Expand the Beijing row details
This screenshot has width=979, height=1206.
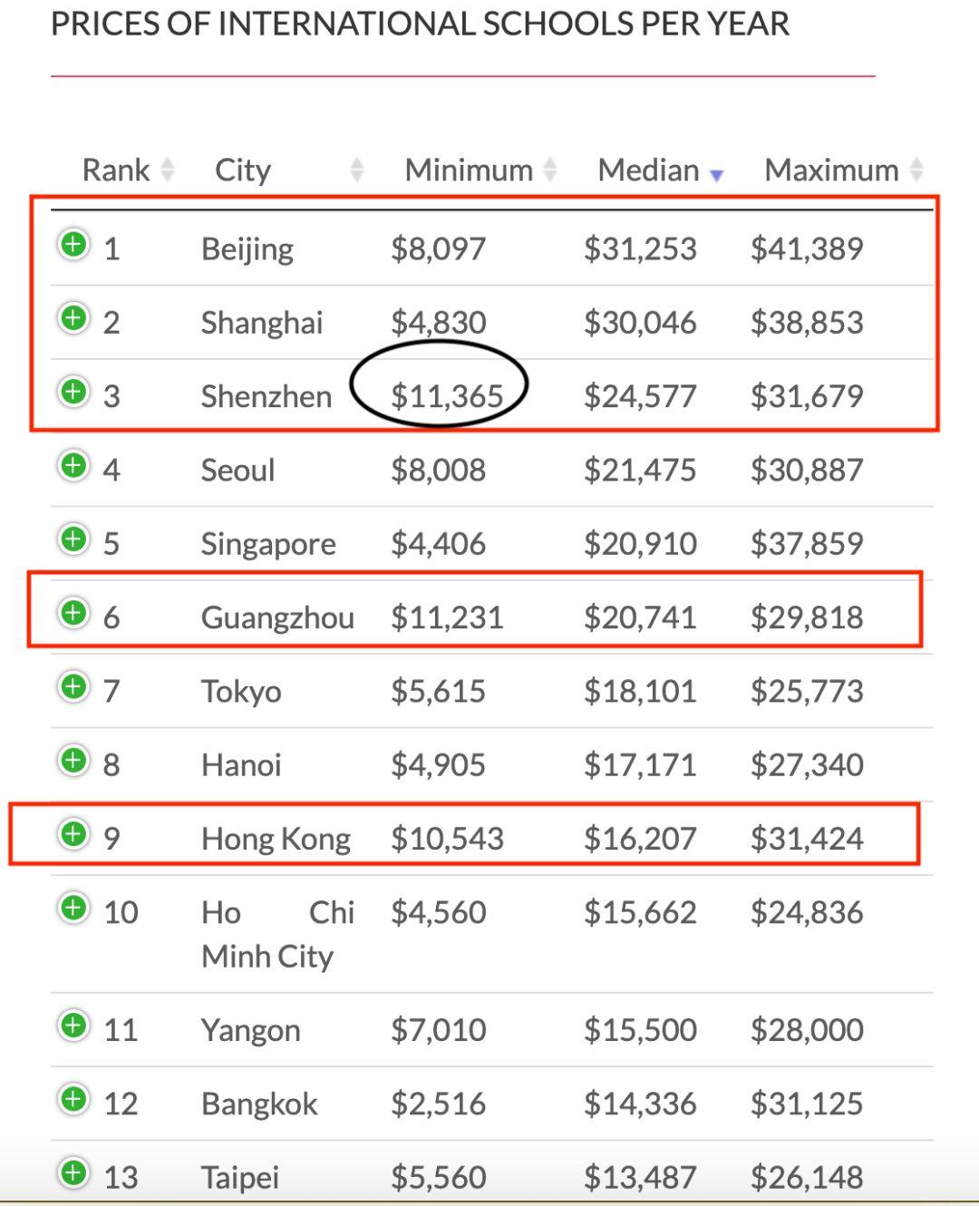point(73,245)
